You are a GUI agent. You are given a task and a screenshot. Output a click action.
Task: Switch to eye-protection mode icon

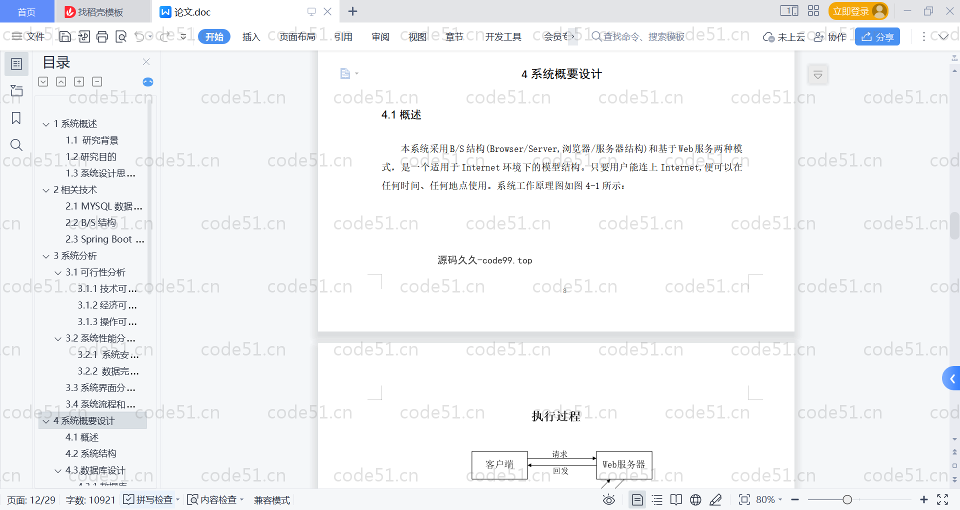tap(608, 499)
